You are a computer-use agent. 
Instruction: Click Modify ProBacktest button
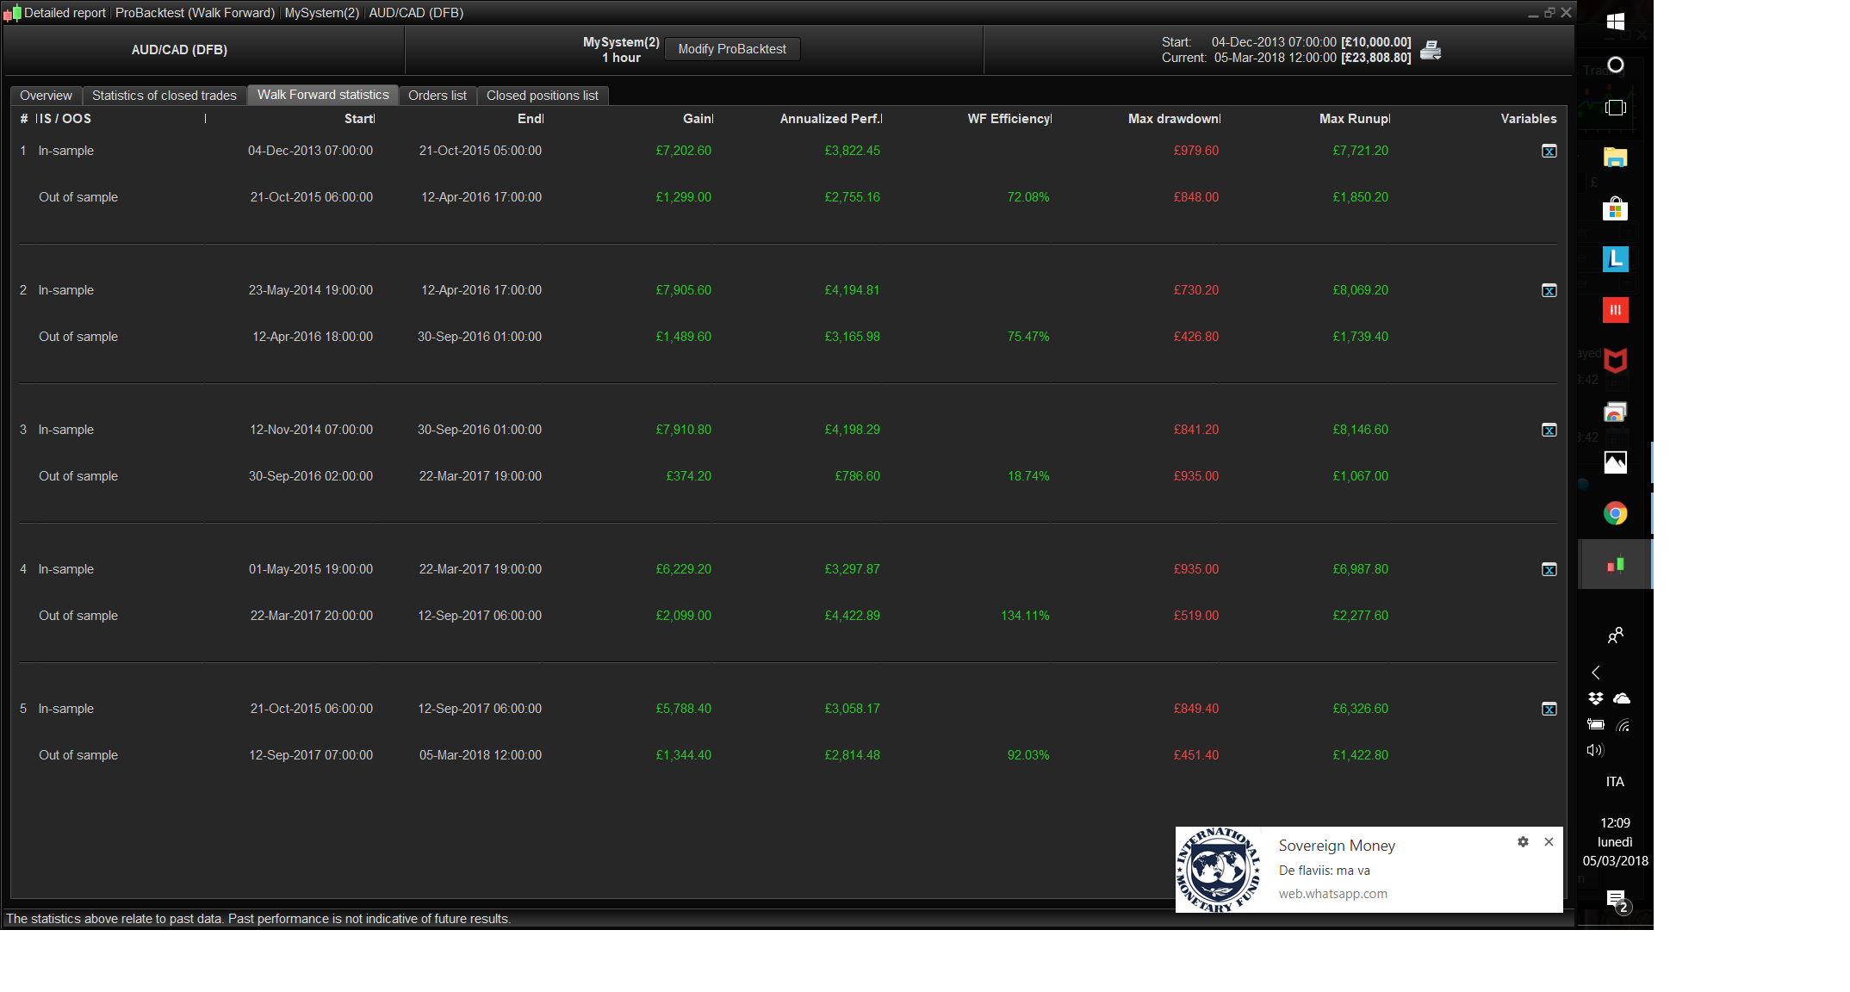point(731,50)
